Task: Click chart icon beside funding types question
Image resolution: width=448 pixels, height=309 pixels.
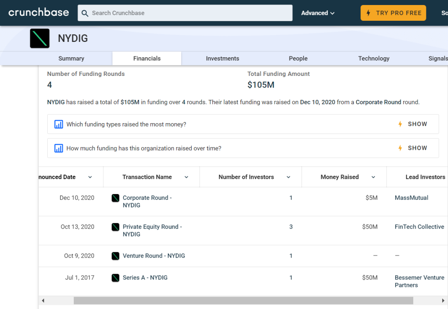Action: (x=58, y=124)
